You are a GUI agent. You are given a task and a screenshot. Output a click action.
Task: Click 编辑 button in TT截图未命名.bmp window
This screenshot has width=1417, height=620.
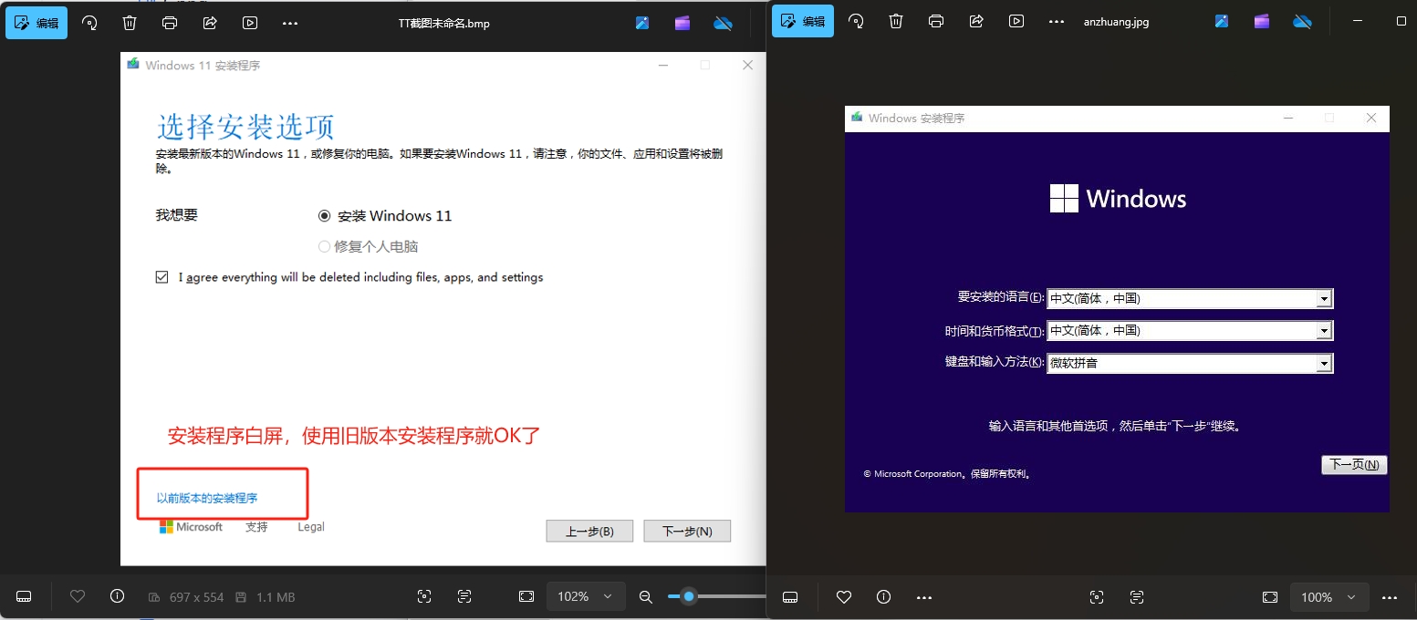click(x=36, y=23)
